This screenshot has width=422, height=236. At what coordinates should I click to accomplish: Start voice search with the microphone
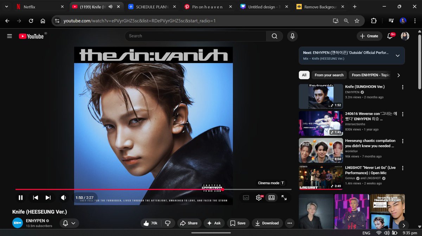292,36
